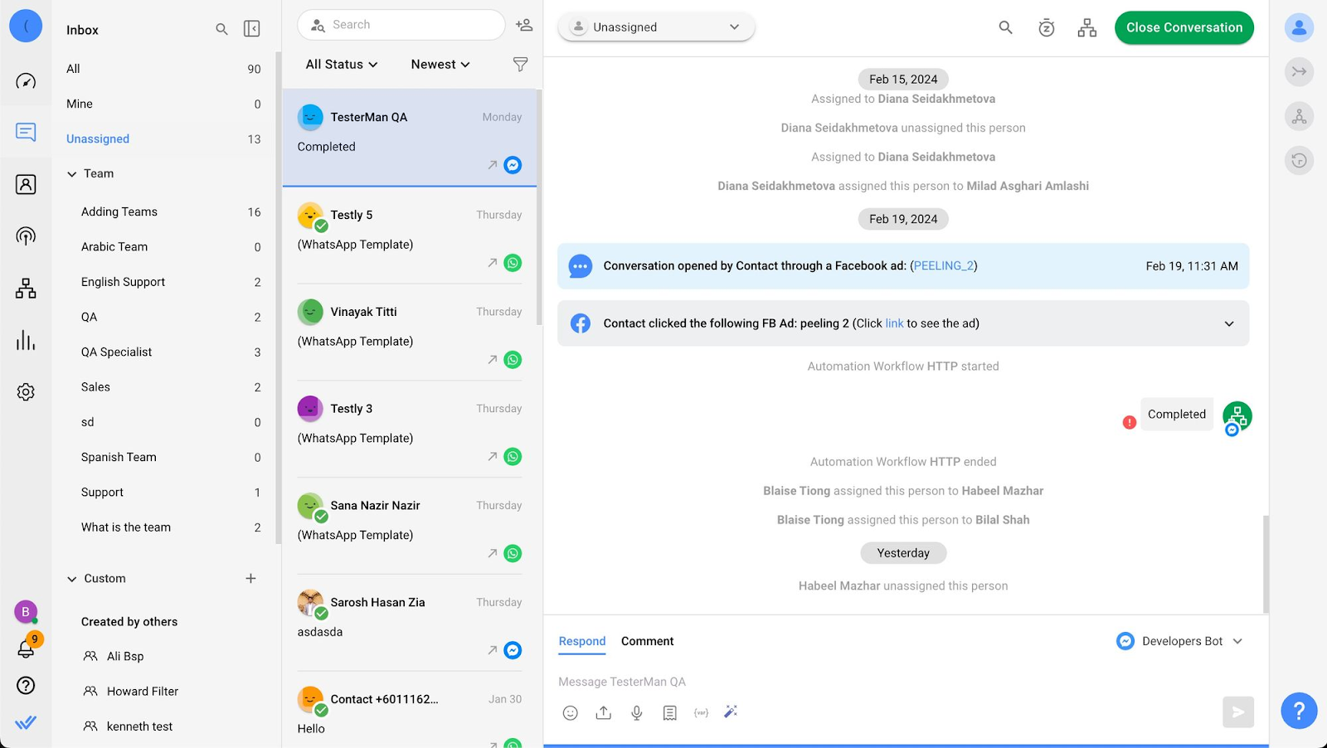
Task: Open the notifications bell with 9 badge
Action: [x=27, y=648]
